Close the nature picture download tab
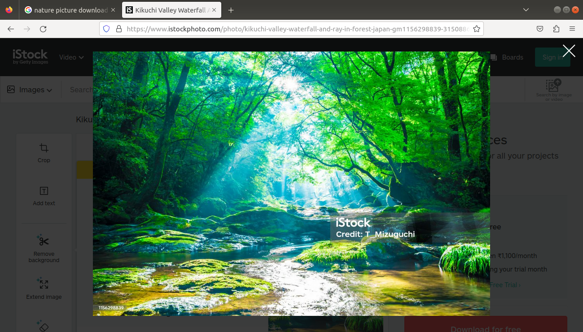This screenshot has width=583, height=332. pos(113,10)
